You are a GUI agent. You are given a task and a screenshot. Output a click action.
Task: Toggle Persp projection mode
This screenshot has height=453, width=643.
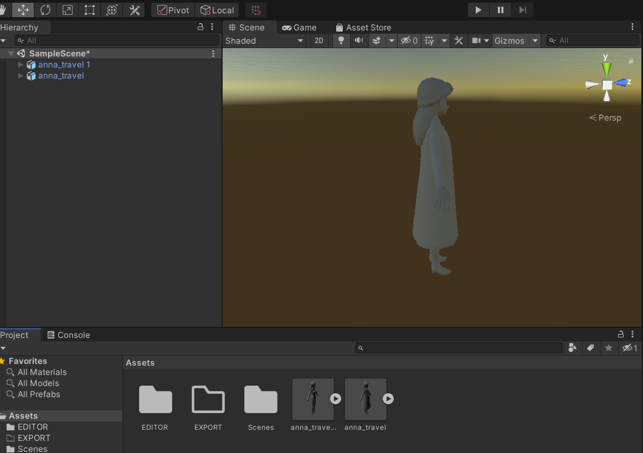coord(605,118)
